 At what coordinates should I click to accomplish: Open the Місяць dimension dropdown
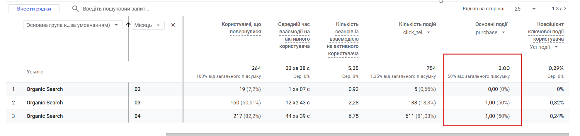147,25
